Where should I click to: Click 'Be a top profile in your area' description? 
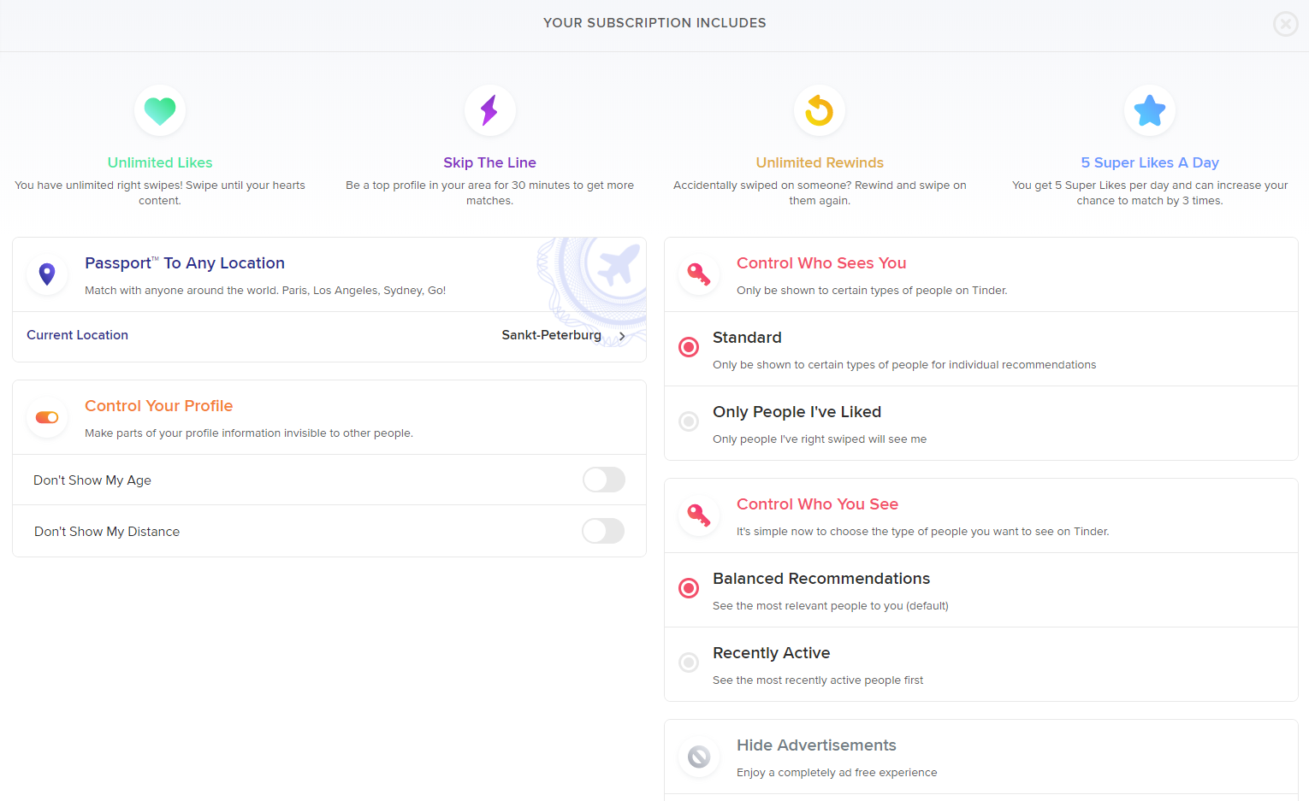pyautogui.click(x=489, y=193)
